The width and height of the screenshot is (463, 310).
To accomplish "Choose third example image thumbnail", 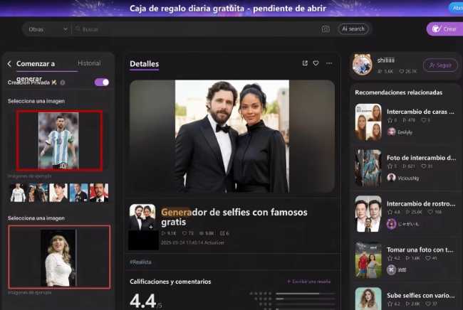I will [58, 193].
